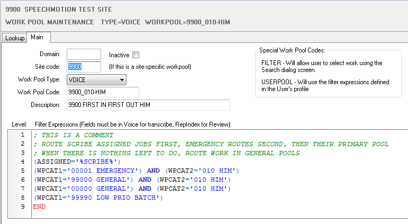Click line 1 comment in filter editor
The height and width of the screenshot is (224, 408).
(73, 135)
